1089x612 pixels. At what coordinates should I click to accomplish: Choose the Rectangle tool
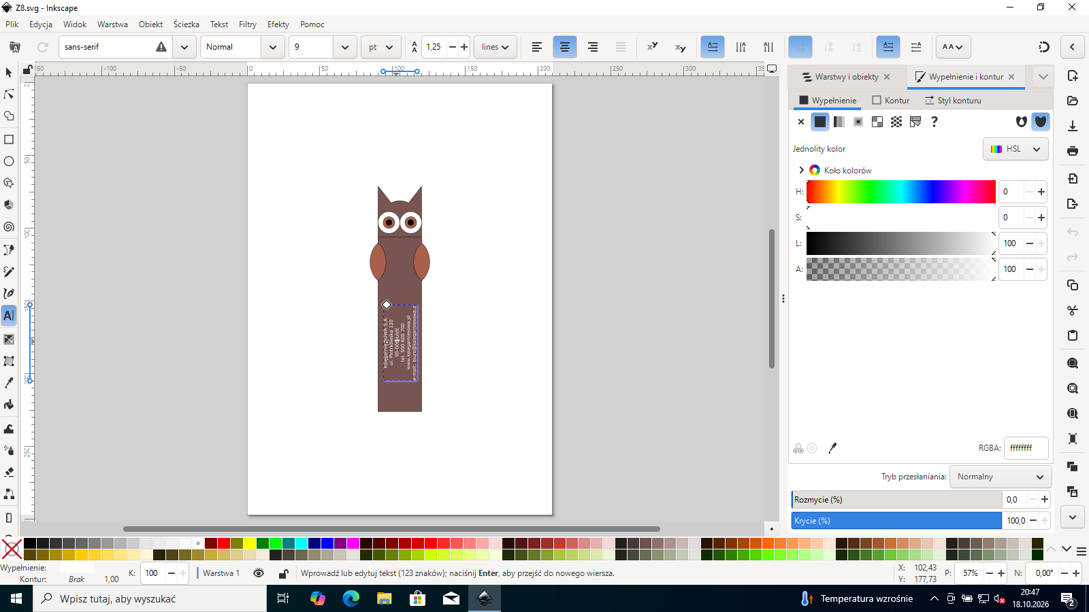point(9,139)
